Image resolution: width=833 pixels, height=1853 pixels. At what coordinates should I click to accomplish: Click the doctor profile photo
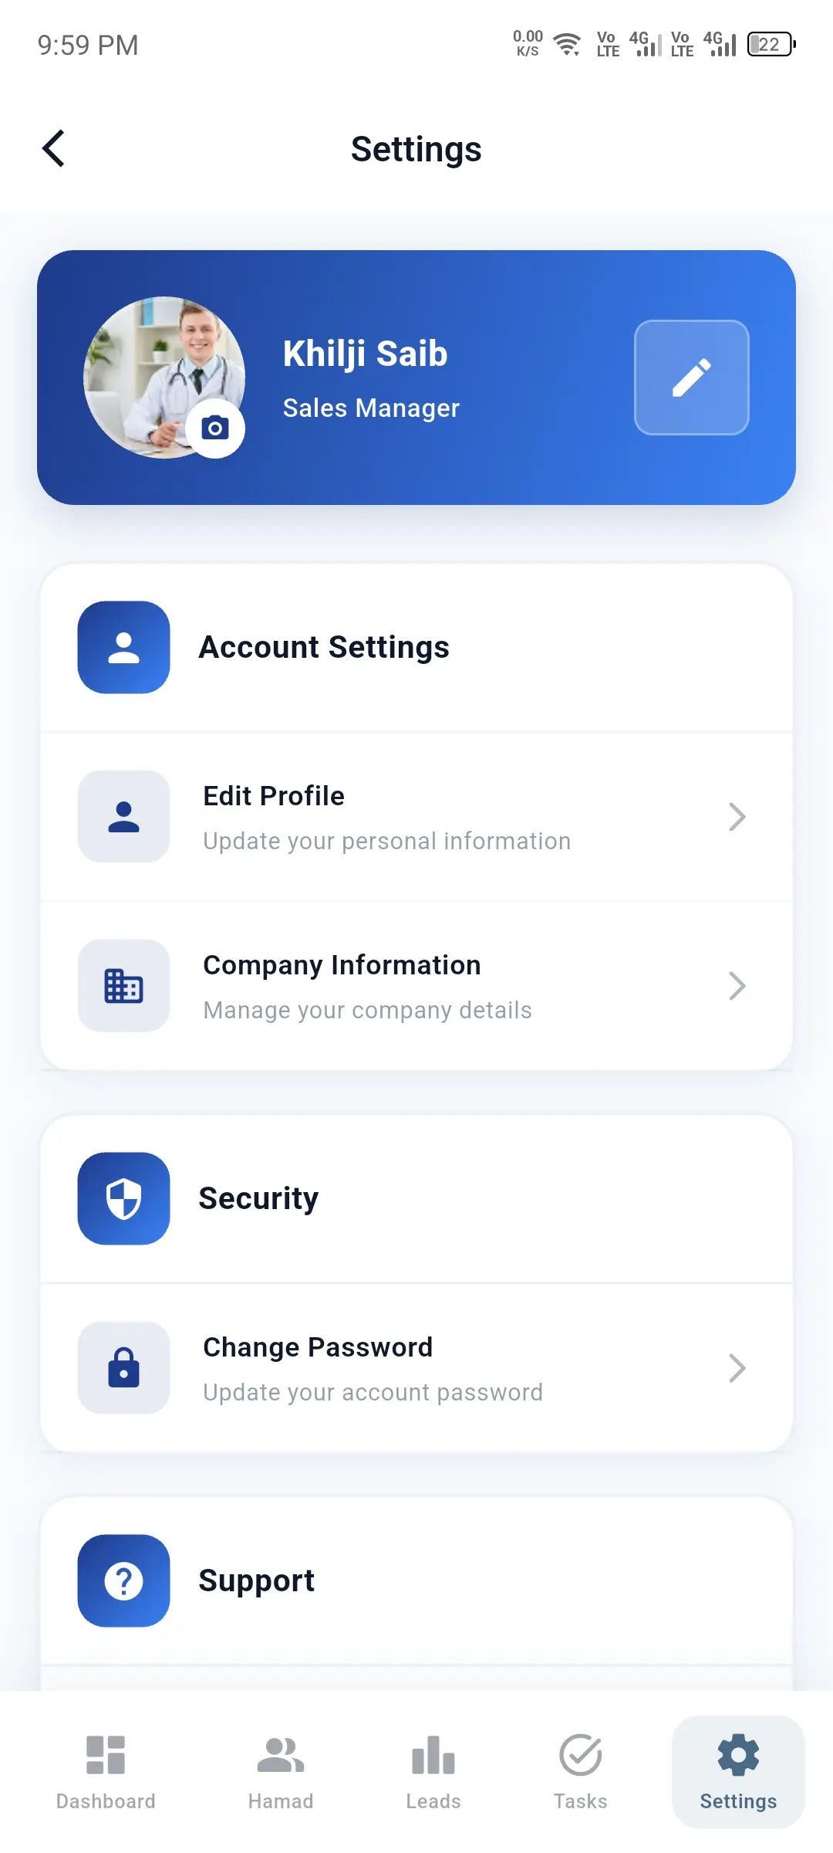tap(164, 378)
